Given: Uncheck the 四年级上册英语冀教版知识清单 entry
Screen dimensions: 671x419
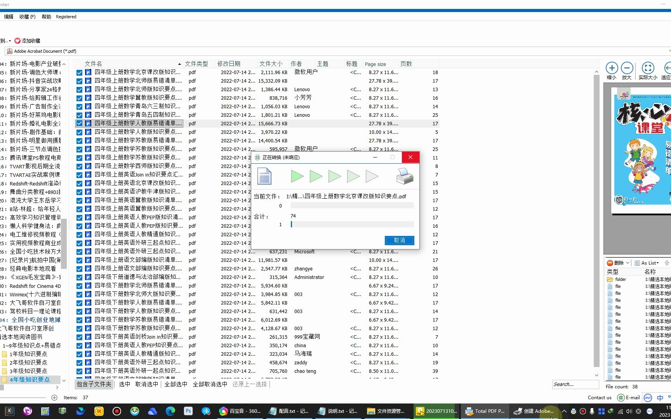Looking at the screenshot, I should coord(79,200).
